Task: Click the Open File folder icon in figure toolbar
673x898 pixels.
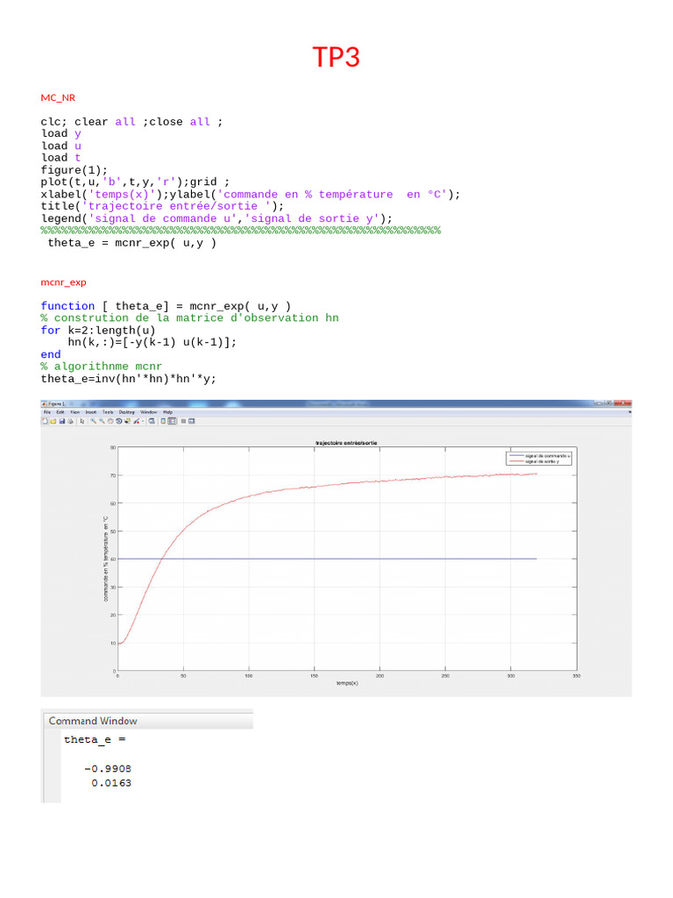Action: tap(53, 421)
